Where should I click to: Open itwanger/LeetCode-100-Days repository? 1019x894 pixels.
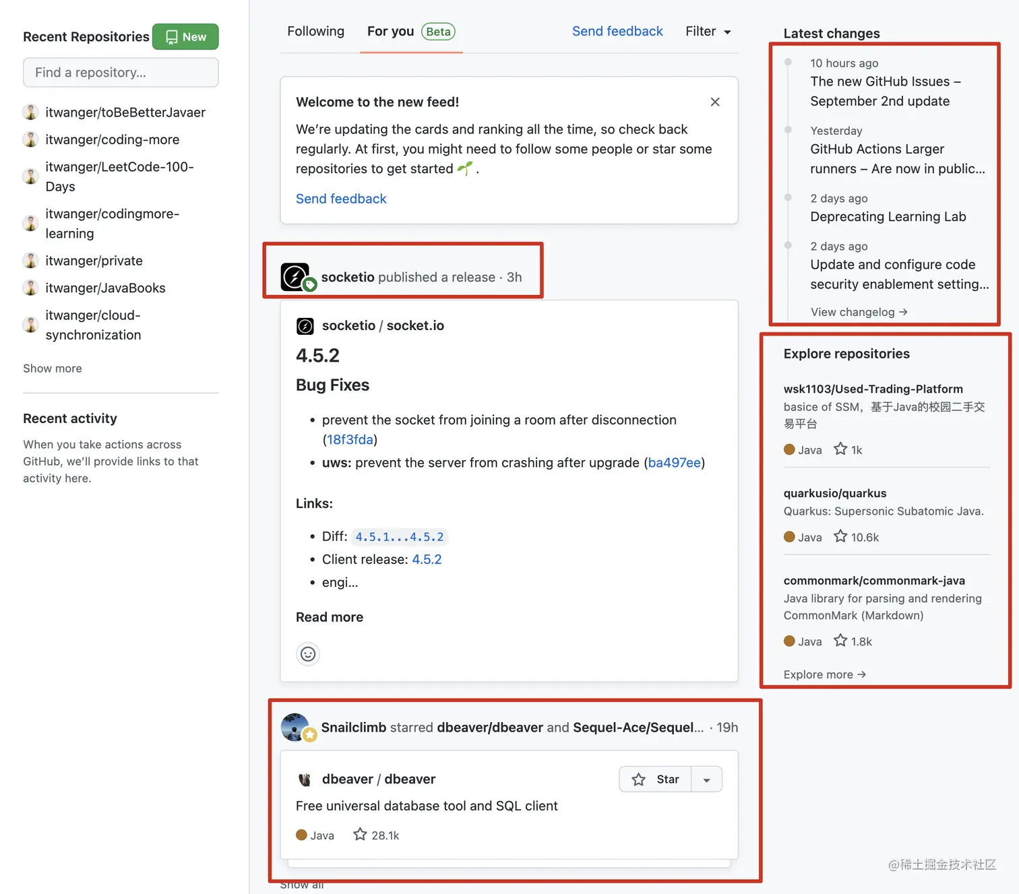[119, 177]
